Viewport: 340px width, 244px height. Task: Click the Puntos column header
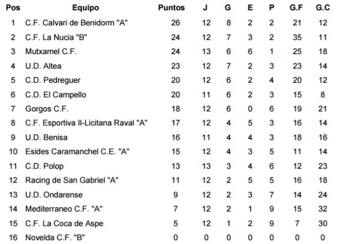click(x=172, y=8)
